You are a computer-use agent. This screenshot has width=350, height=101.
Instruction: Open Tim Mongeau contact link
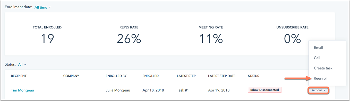(22, 90)
